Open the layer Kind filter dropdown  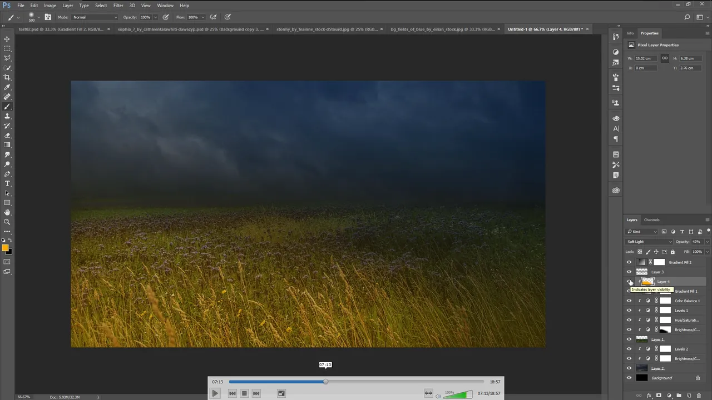[642, 232]
